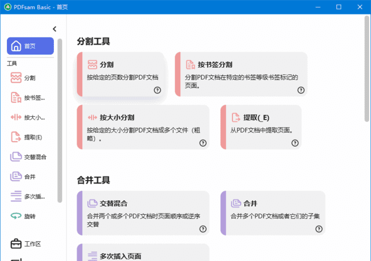Open the 提取(_E) tool card title
This screenshot has height=261, width=371.
(x=256, y=117)
